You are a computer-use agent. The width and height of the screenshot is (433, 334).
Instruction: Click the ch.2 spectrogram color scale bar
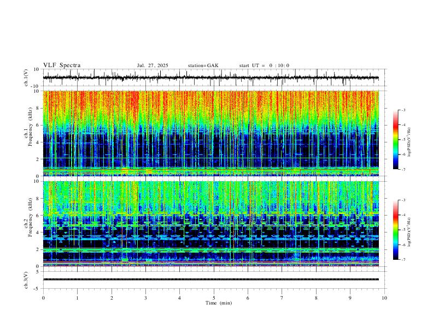point(396,230)
